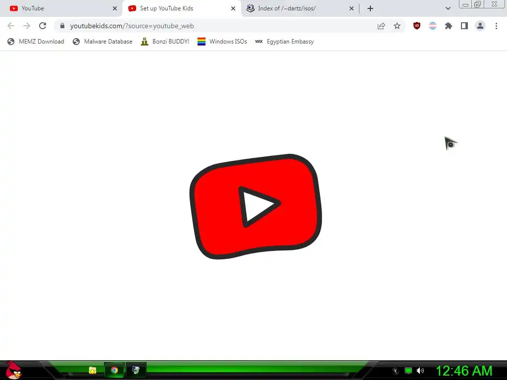Go forward to the next page

(x=27, y=26)
